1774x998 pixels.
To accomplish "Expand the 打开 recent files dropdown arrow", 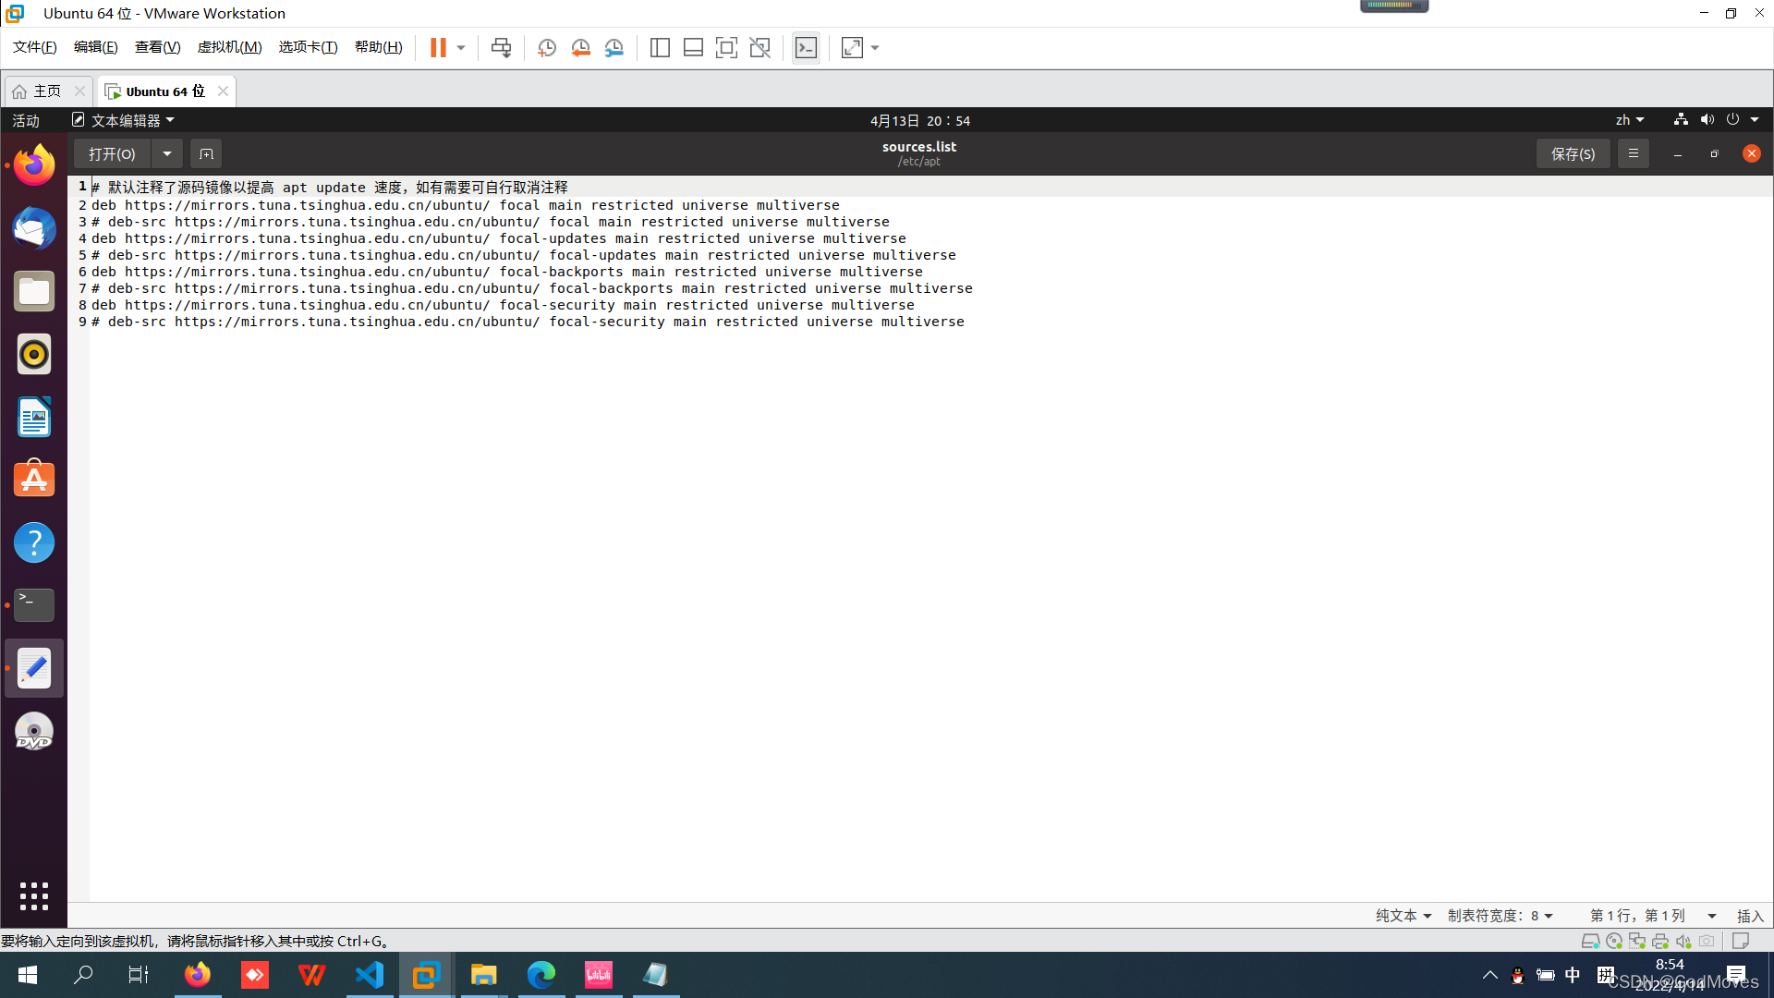I will click(167, 153).
